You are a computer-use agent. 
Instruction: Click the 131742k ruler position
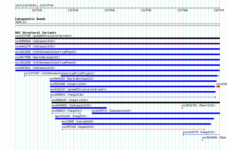(37, 10)
